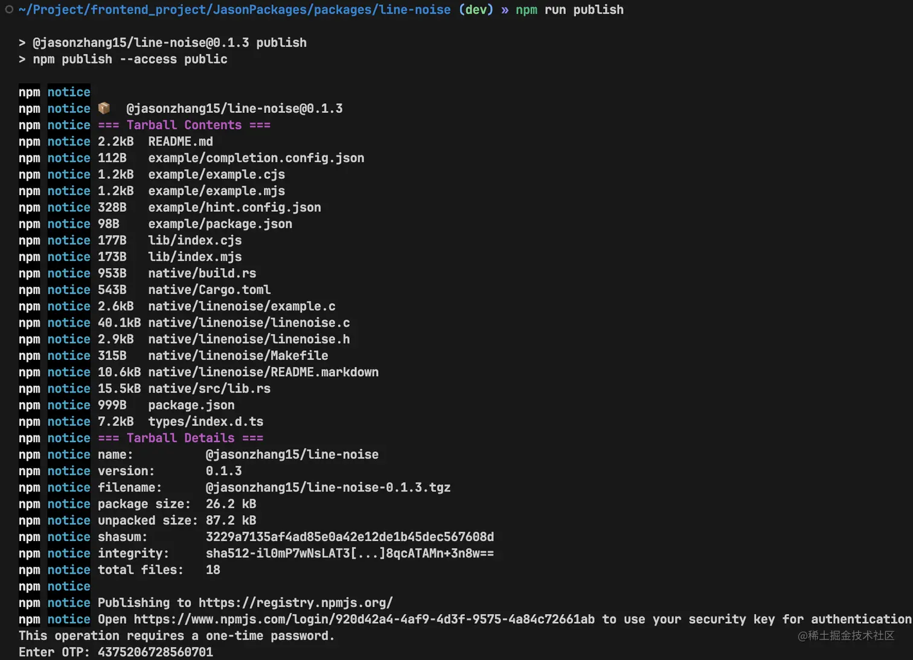Click 'native/linenoise/Makefile' file entry
Viewport: 913px width, 660px height.
(239, 356)
